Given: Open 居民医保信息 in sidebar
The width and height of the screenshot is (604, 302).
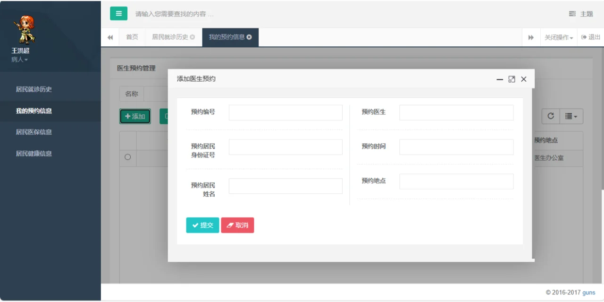Looking at the screenshot, I should [x=34, y=132].
